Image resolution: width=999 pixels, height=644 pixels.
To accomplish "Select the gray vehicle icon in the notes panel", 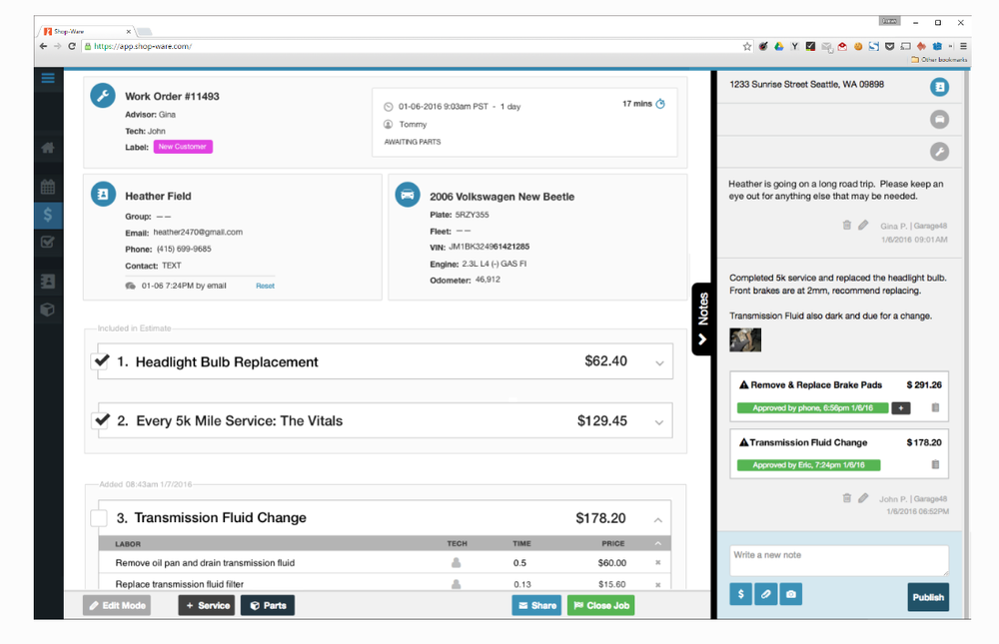I will pos(939,119).
